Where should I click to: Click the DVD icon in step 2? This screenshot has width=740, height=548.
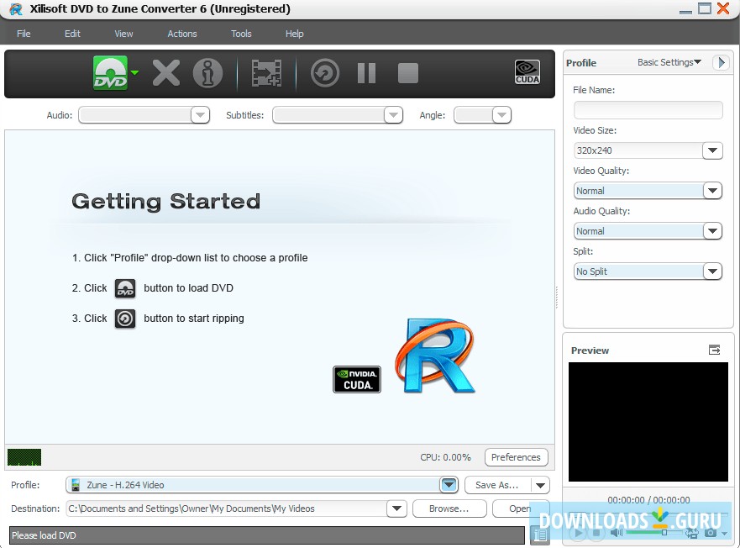[125, 288]
